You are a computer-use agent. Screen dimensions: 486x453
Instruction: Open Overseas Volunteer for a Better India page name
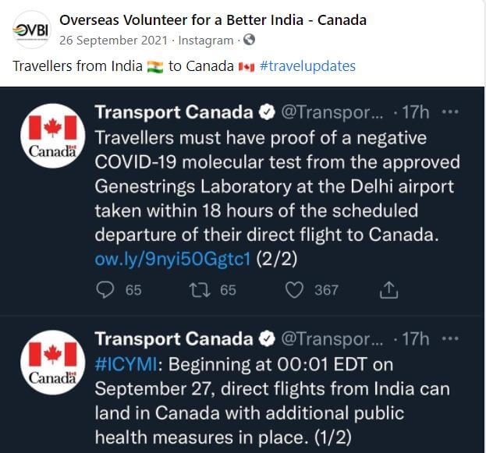pyautogui.click(x=213, y=20)
